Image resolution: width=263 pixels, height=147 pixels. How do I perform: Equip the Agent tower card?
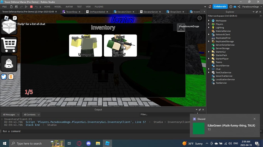pos(120,45)
